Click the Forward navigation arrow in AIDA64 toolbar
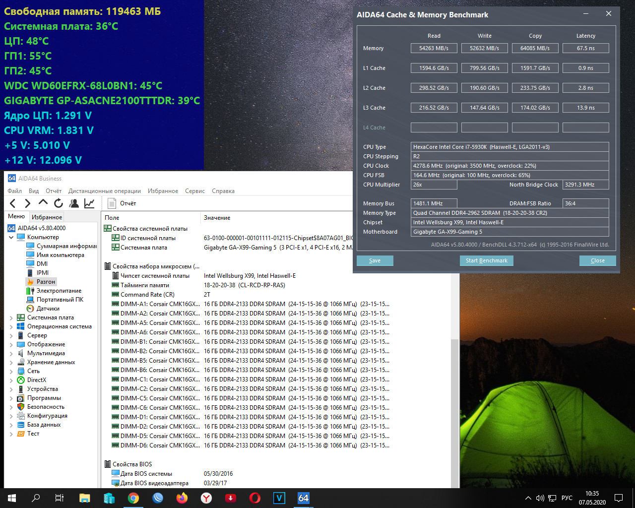Screen dimensions: 635x508 click(28, 203)
